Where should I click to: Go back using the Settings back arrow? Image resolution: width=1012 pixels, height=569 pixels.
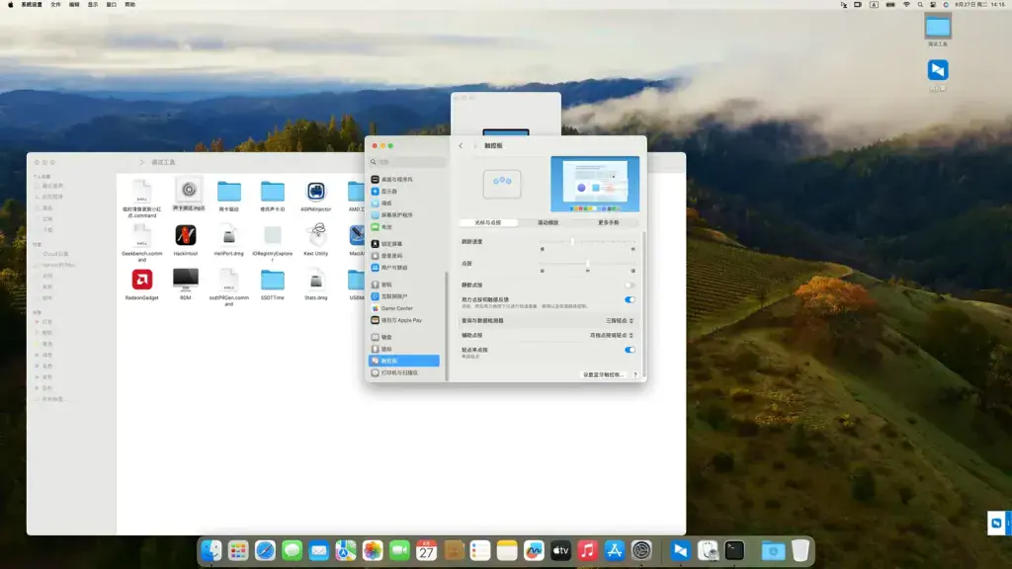pyautogui.click(x=461, y=146)
